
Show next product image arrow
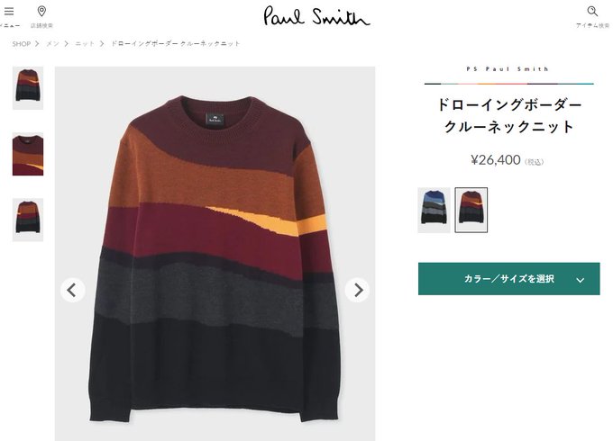click(x=357, y=290)
